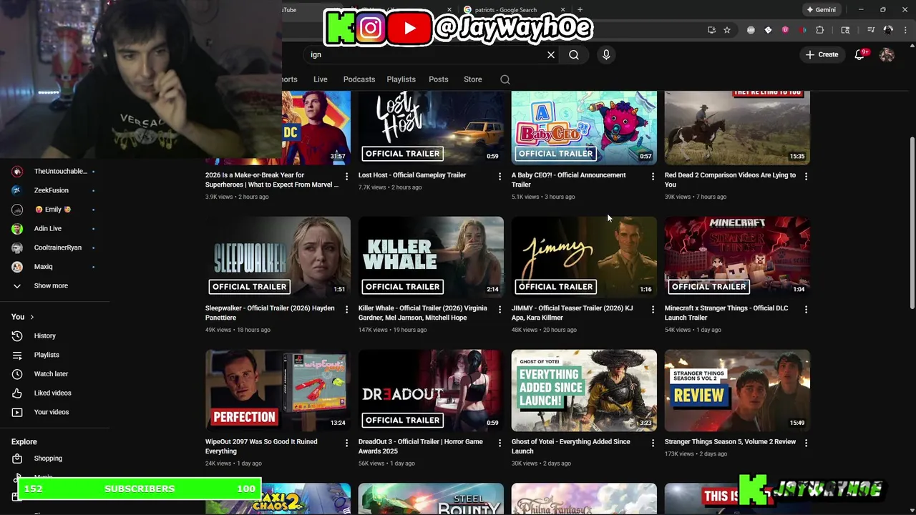This screenshot has width=916, height=515.
Task: Open the Chrome profile avatar in toolbar
Action: click(x=888, y=30)
